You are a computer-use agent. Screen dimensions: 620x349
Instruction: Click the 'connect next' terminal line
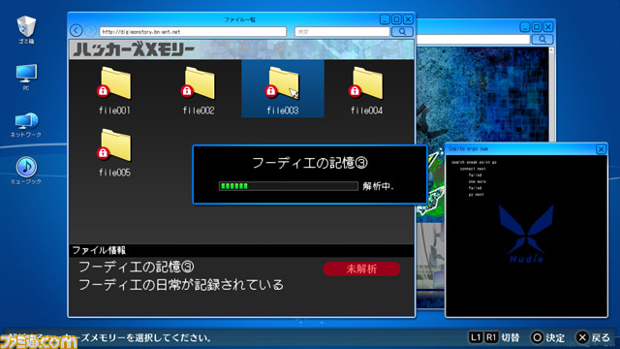tap(473, 169)
